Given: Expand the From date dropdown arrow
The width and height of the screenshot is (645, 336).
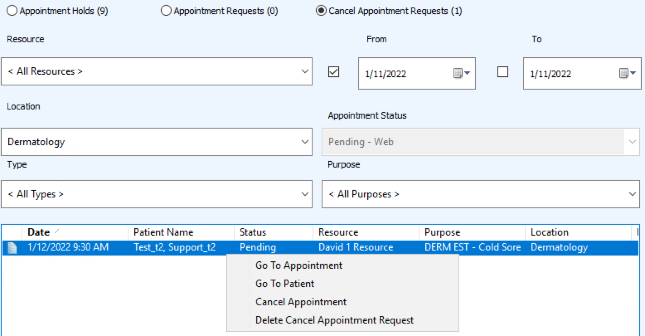Looking at the screenshot, I should (x=466, y=73).
